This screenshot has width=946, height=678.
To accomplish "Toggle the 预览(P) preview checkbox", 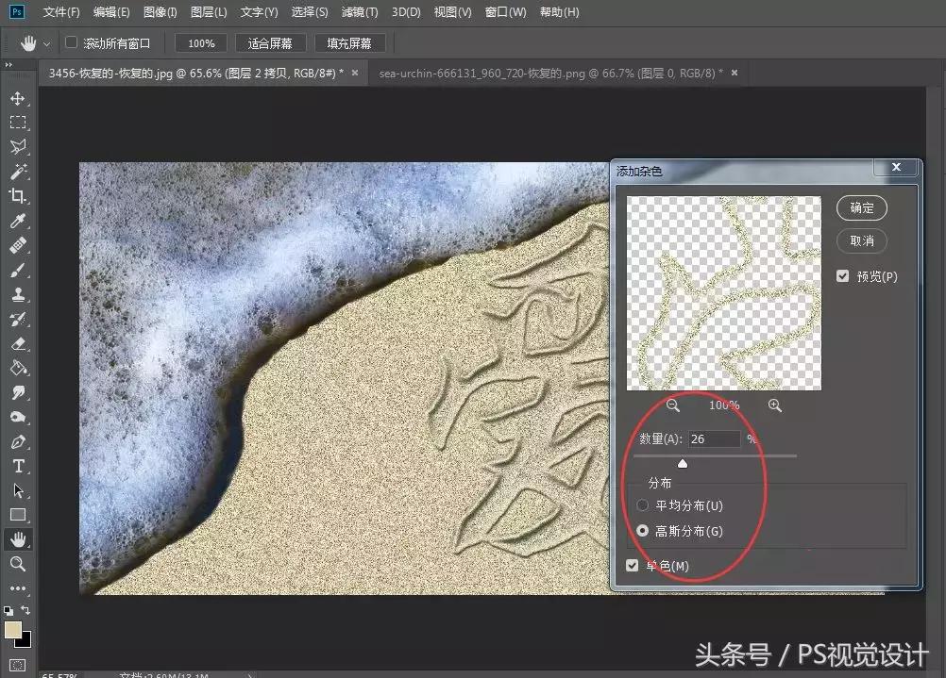I will (x=843, y=275).
